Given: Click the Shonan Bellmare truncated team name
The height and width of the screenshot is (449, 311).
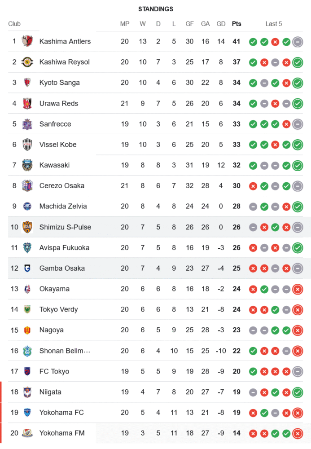Looking at the screenshot, I should click(x=65, y=351).
